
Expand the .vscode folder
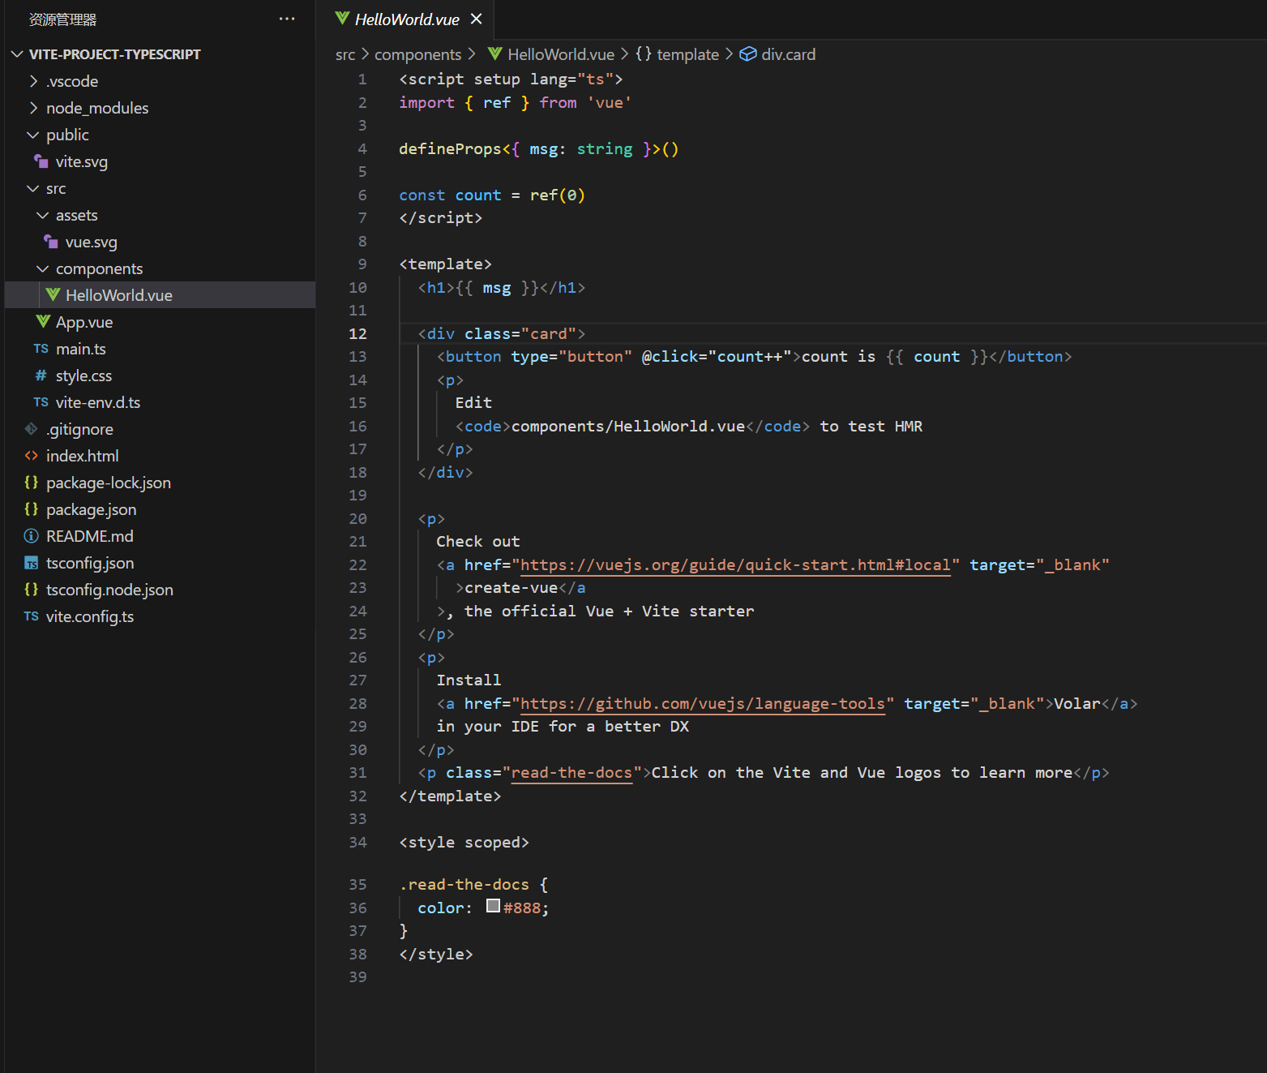pos(33,81)
